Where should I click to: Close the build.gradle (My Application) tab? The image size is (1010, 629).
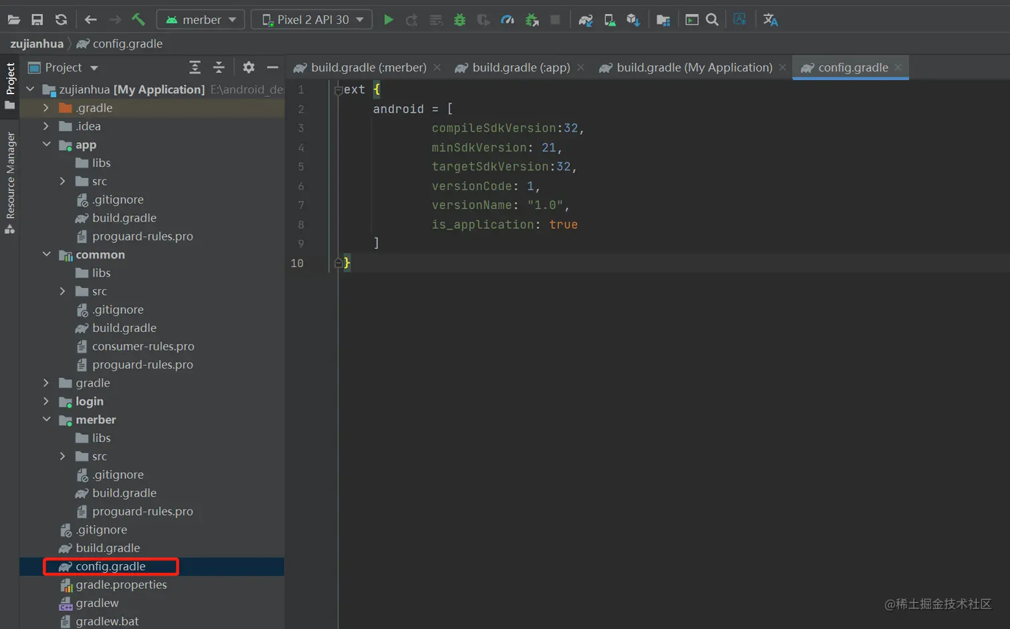(x=782, y=67)
